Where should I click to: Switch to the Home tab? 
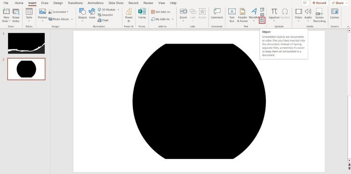(19, 3)
